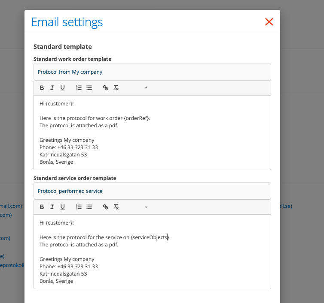
Task: Toggle underline in service order template toolbar
Action: click(x=62, y=207)
